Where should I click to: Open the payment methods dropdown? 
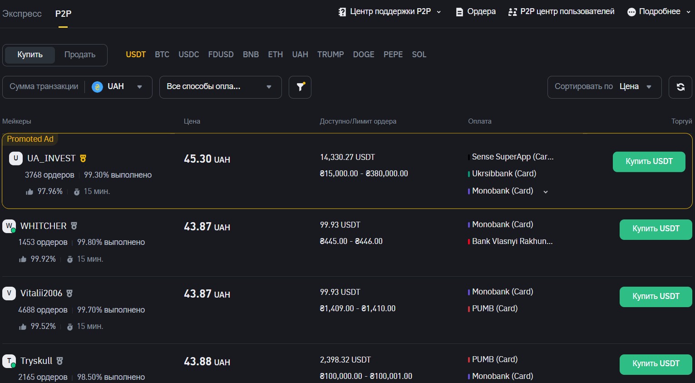(x=220, y=87)
